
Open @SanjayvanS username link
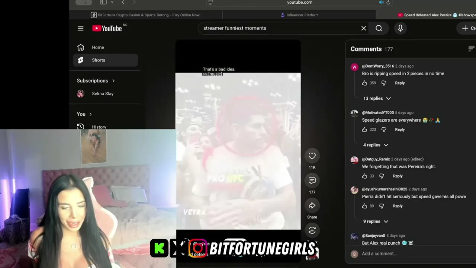373,236
